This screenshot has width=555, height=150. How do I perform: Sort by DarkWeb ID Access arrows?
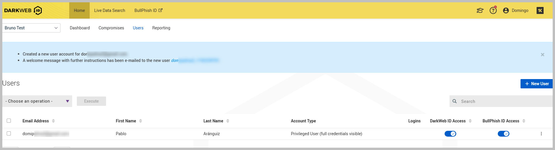(470, 121)
